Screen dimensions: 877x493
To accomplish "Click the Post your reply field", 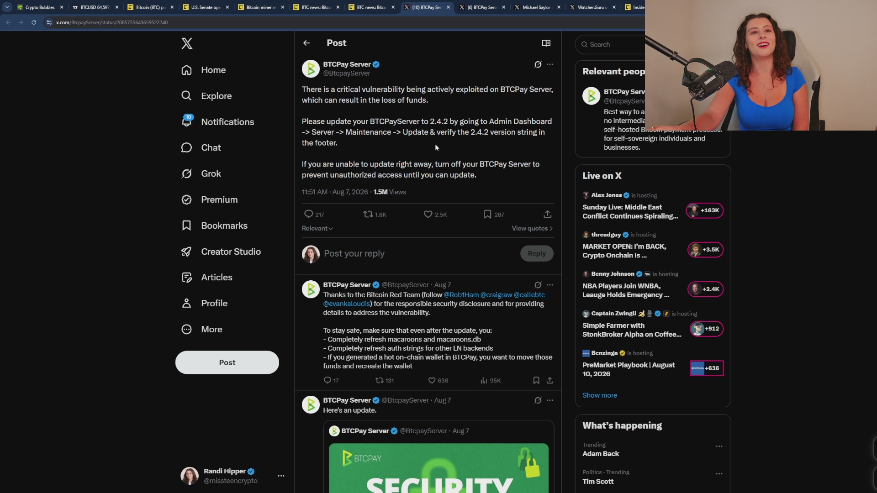I will pyautogui.click(x=419, y=253).
